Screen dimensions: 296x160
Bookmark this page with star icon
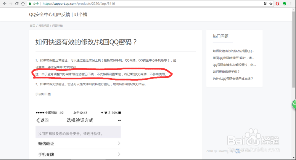pyautogui.click(x=271, y=4)
